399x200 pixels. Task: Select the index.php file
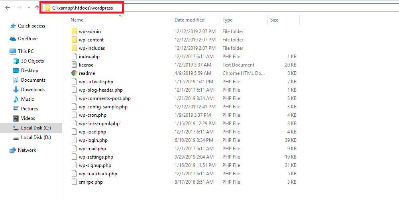point(89,57)
